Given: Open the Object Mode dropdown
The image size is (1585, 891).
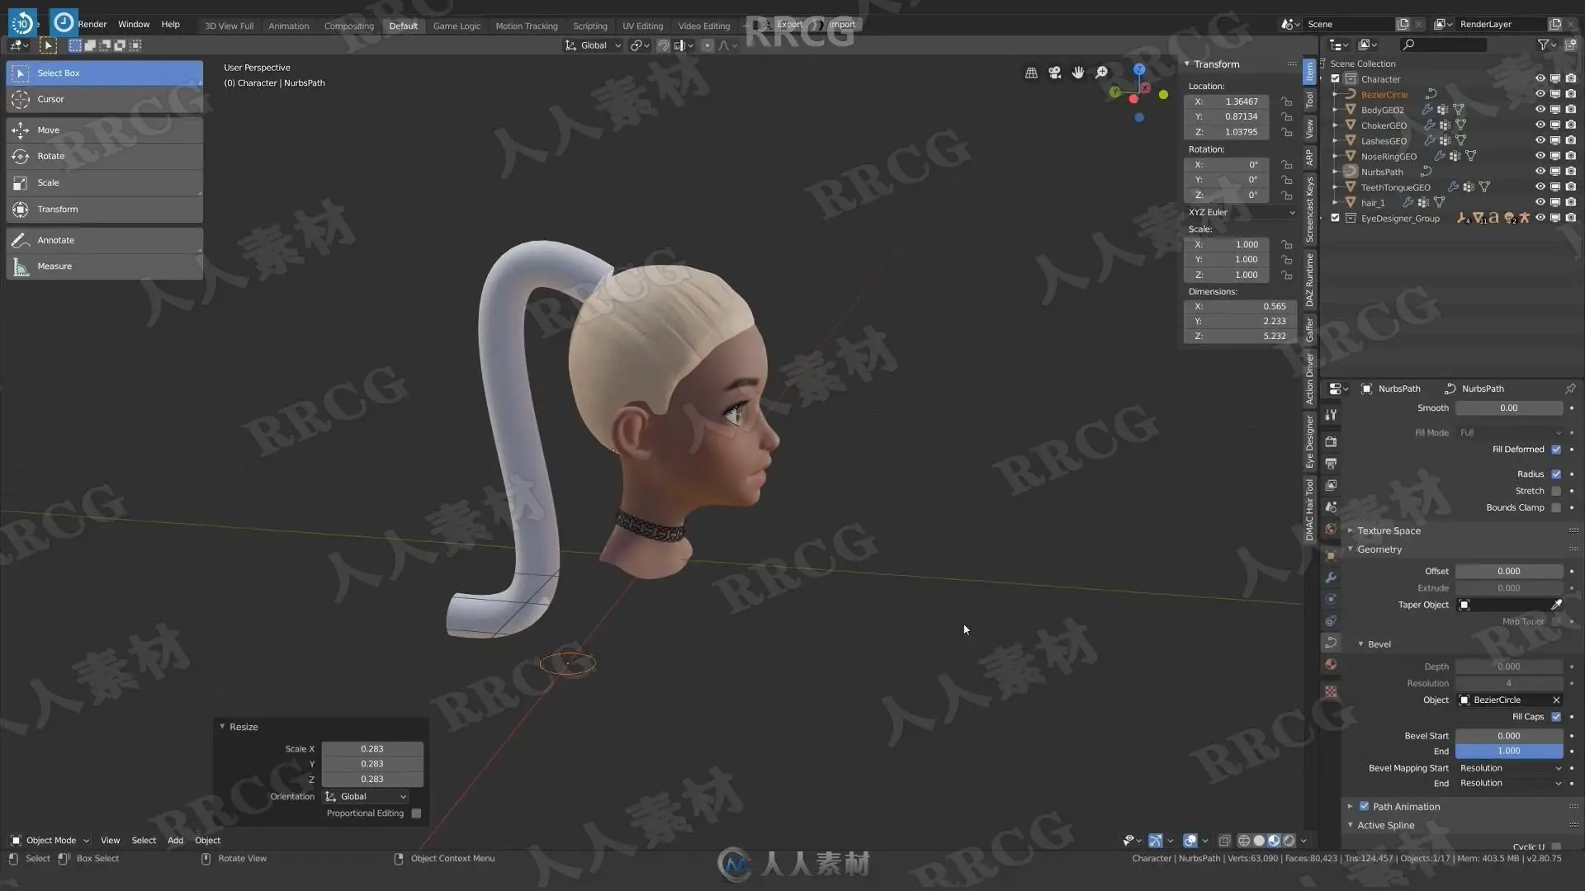Looking at the screenshot, I should [50, 840].
